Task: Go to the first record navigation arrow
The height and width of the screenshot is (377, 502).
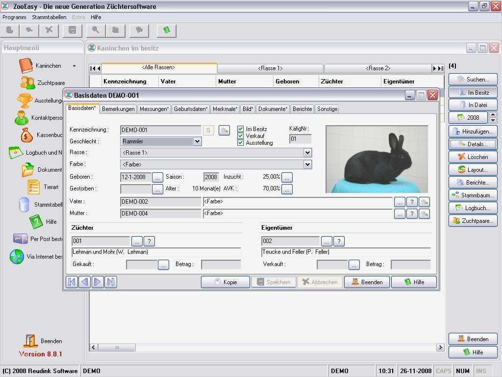Action: [x=72, y=282]
